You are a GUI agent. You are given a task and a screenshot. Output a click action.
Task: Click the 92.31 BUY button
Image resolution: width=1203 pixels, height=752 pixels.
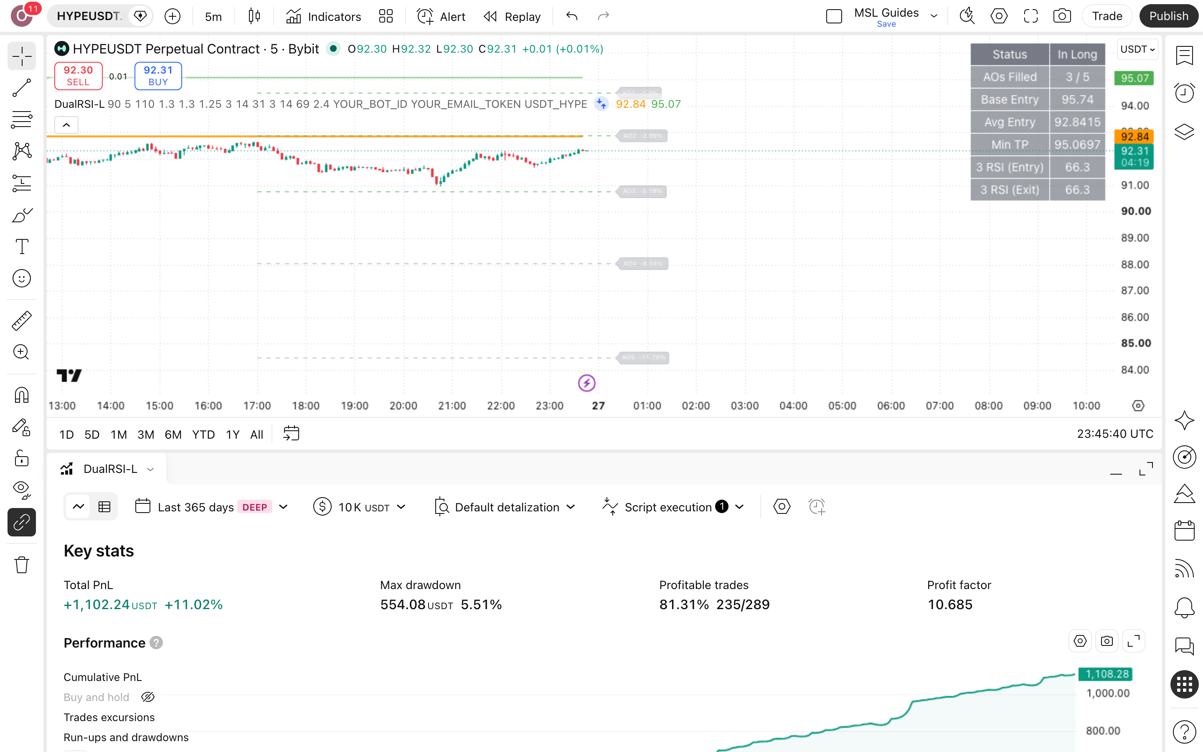coord(158,76)
